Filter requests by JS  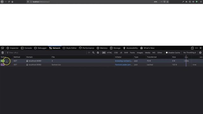coord(121,53)
